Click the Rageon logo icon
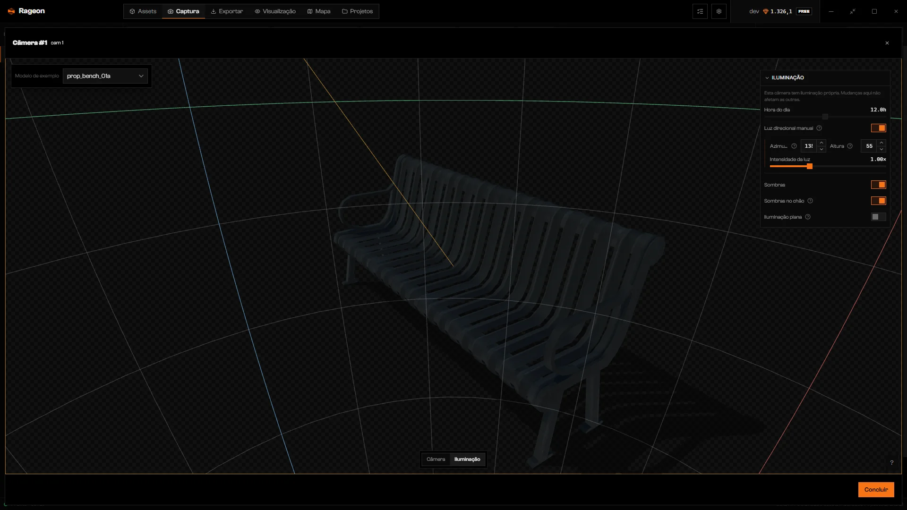Viewport: 907px width, 510px height. 11,11
